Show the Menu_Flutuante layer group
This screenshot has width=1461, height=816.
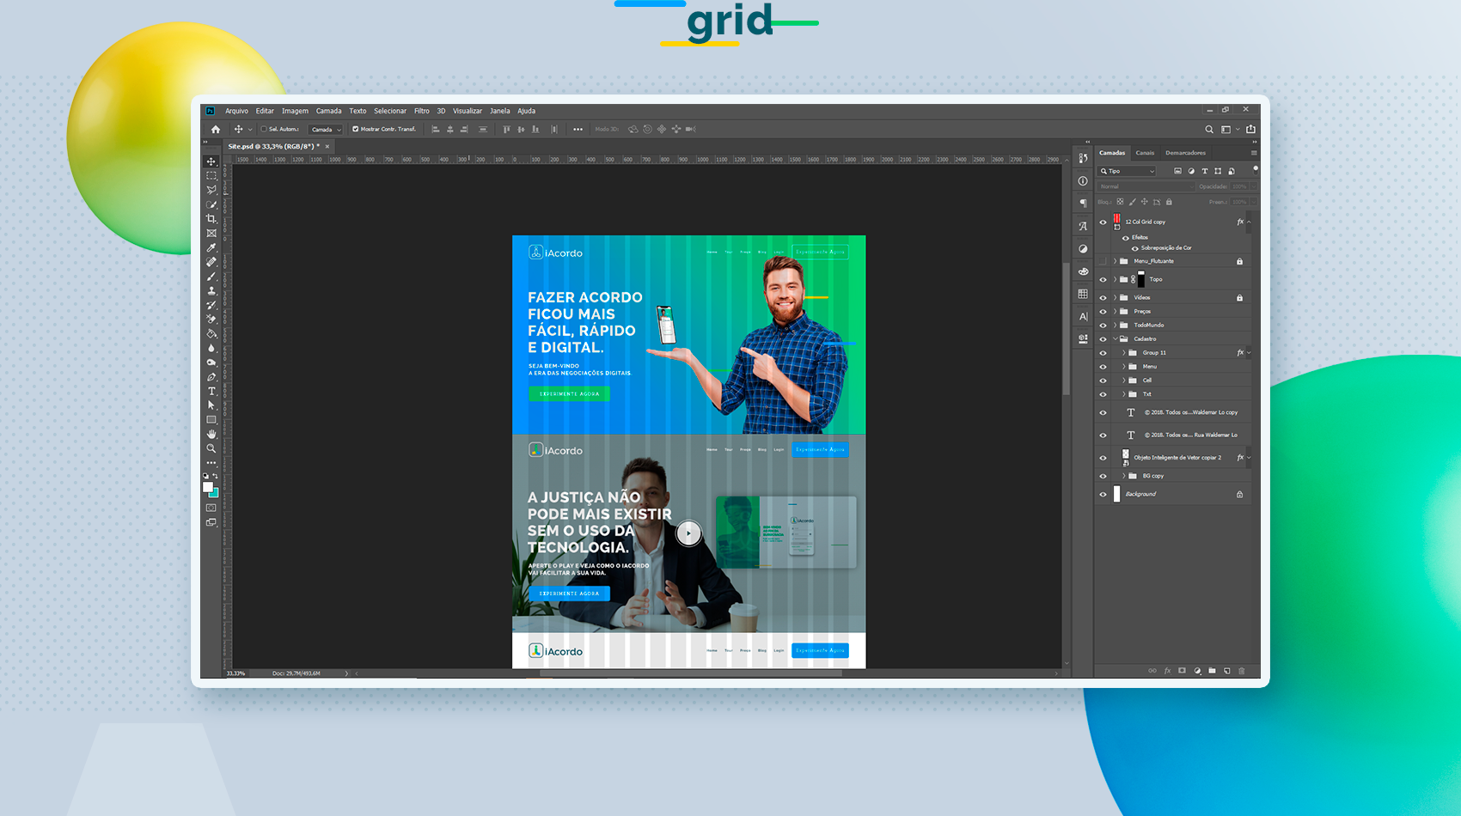(x=1103, y=261)
